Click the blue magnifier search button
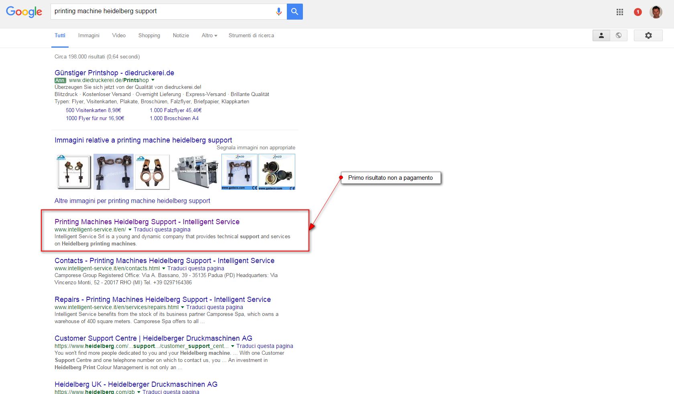This screenshot has height=394, width=674. tap(295, 12)
